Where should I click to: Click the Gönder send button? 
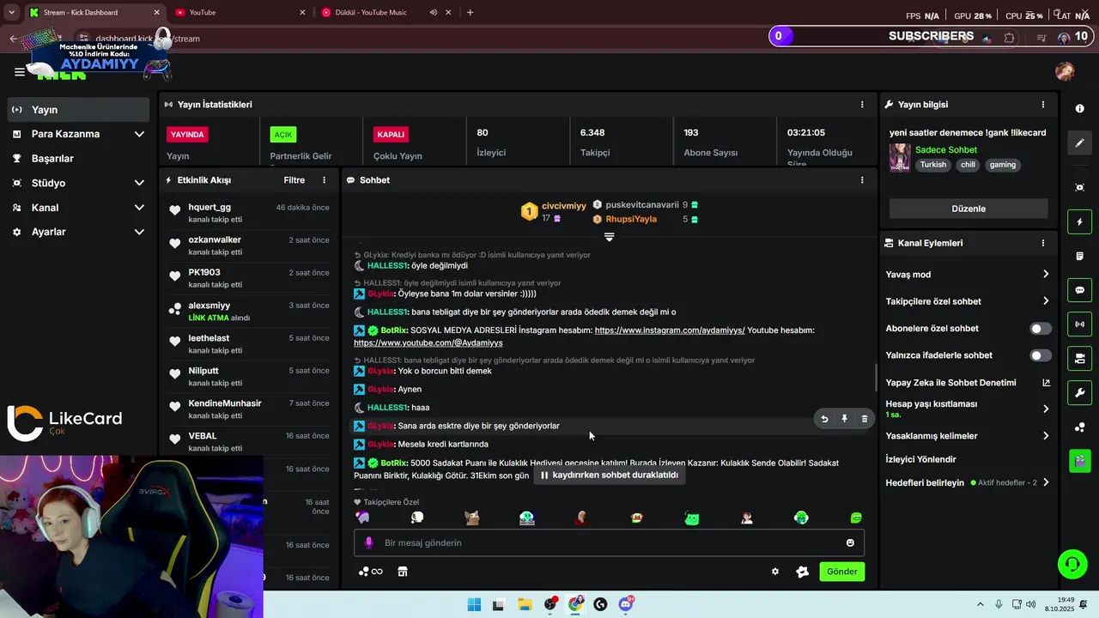coord(841,572)
